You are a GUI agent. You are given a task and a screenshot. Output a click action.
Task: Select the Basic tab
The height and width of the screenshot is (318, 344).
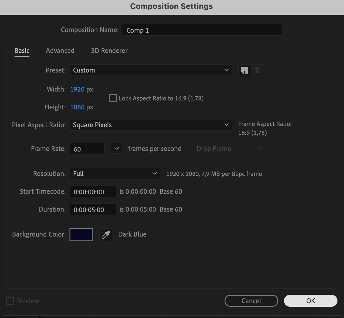(x=22, y=51)
